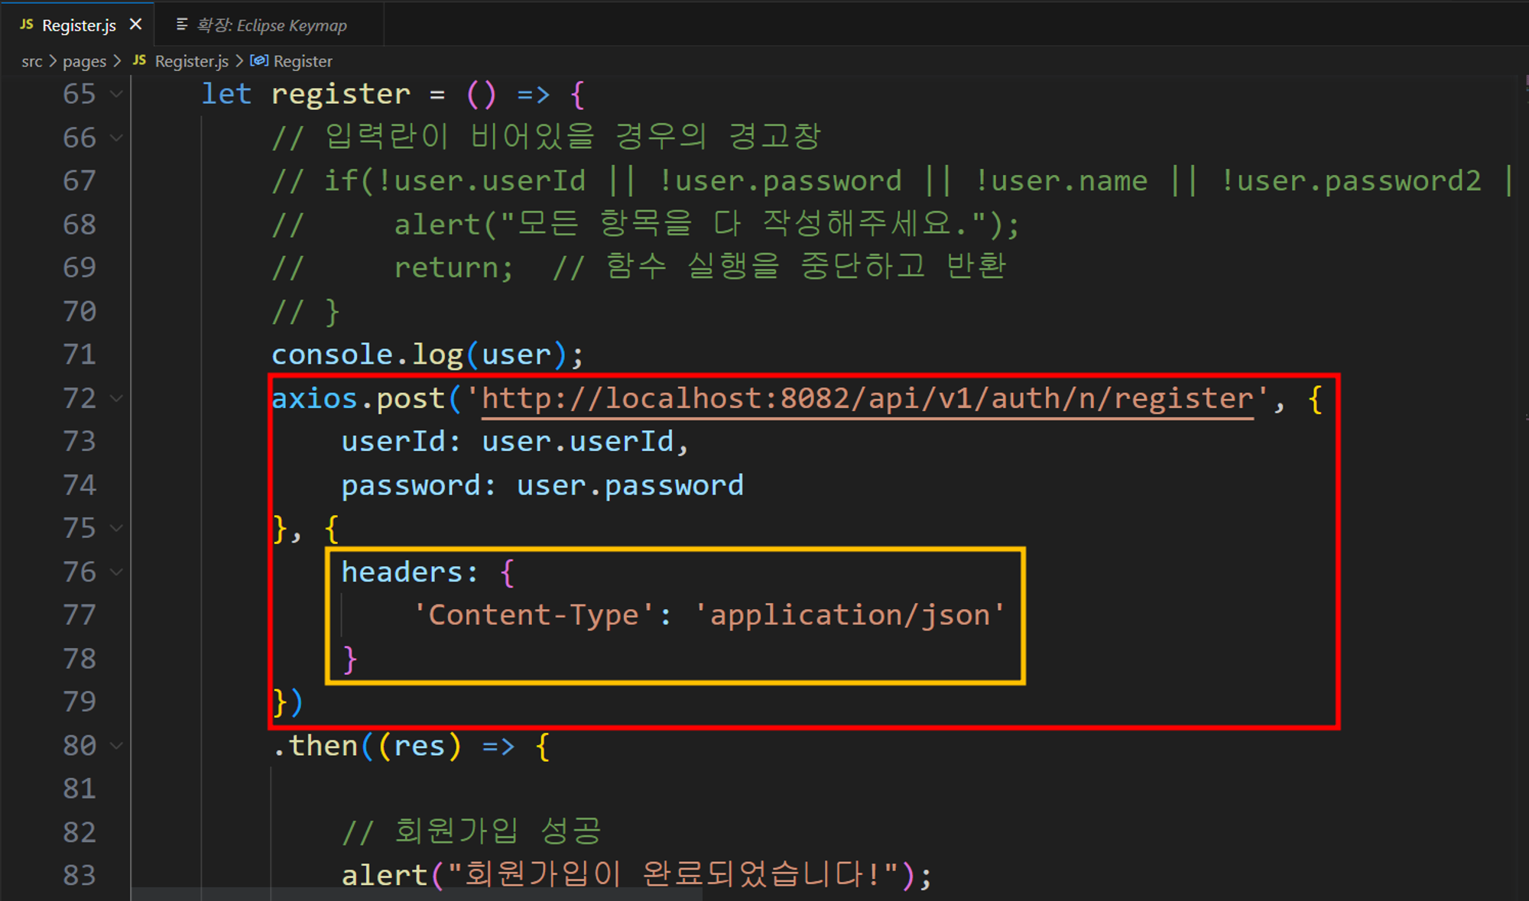
Task: Close the Register.js editor tab
Action: 136,24
